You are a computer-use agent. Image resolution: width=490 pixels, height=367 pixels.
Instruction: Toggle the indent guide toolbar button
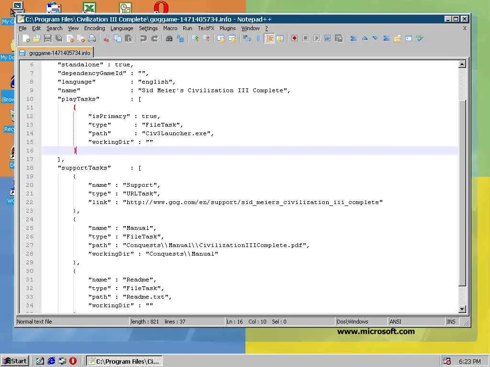click(269, 38)
